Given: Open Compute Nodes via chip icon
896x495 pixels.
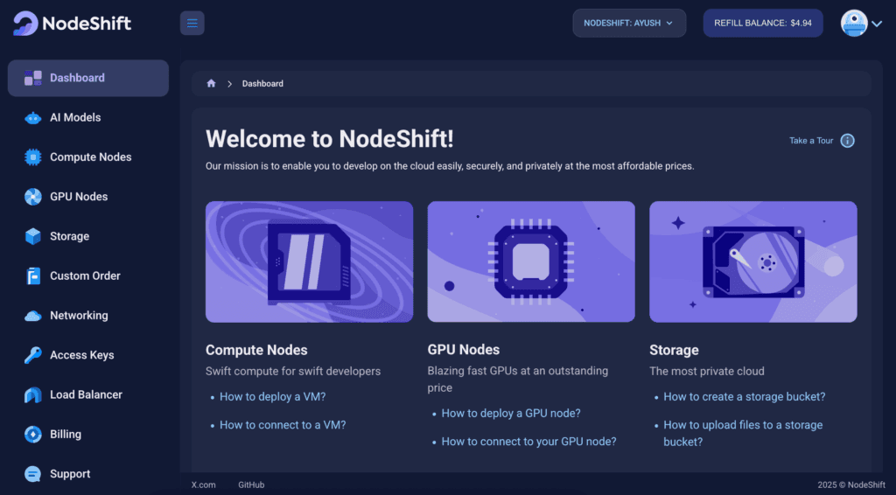Looking at the screenshot, I should point(32,157).
